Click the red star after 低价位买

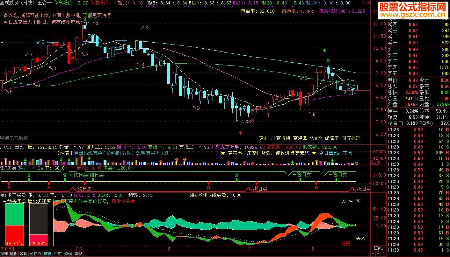point(133,201)
